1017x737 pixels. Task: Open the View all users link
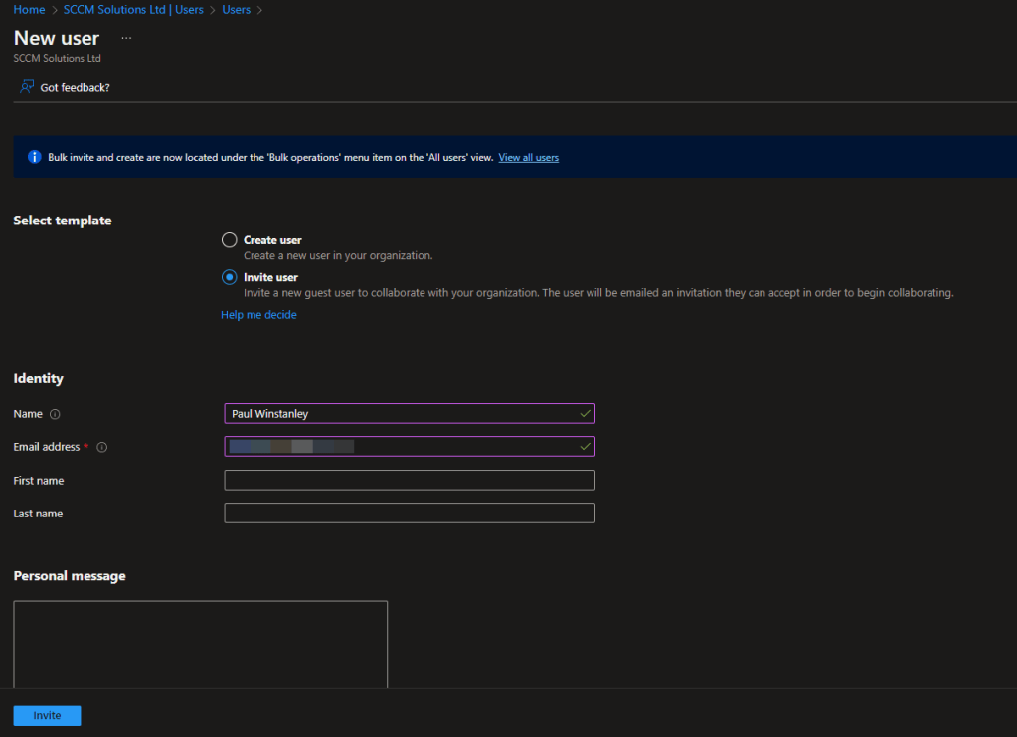click(x=528, y=157)
